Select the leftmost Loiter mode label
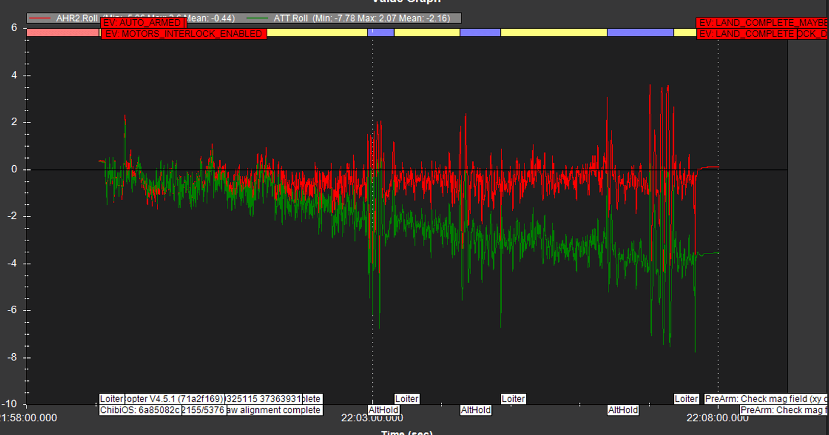Image resolution: width=829 pixels, height=435 pixels. coord(112,399)
